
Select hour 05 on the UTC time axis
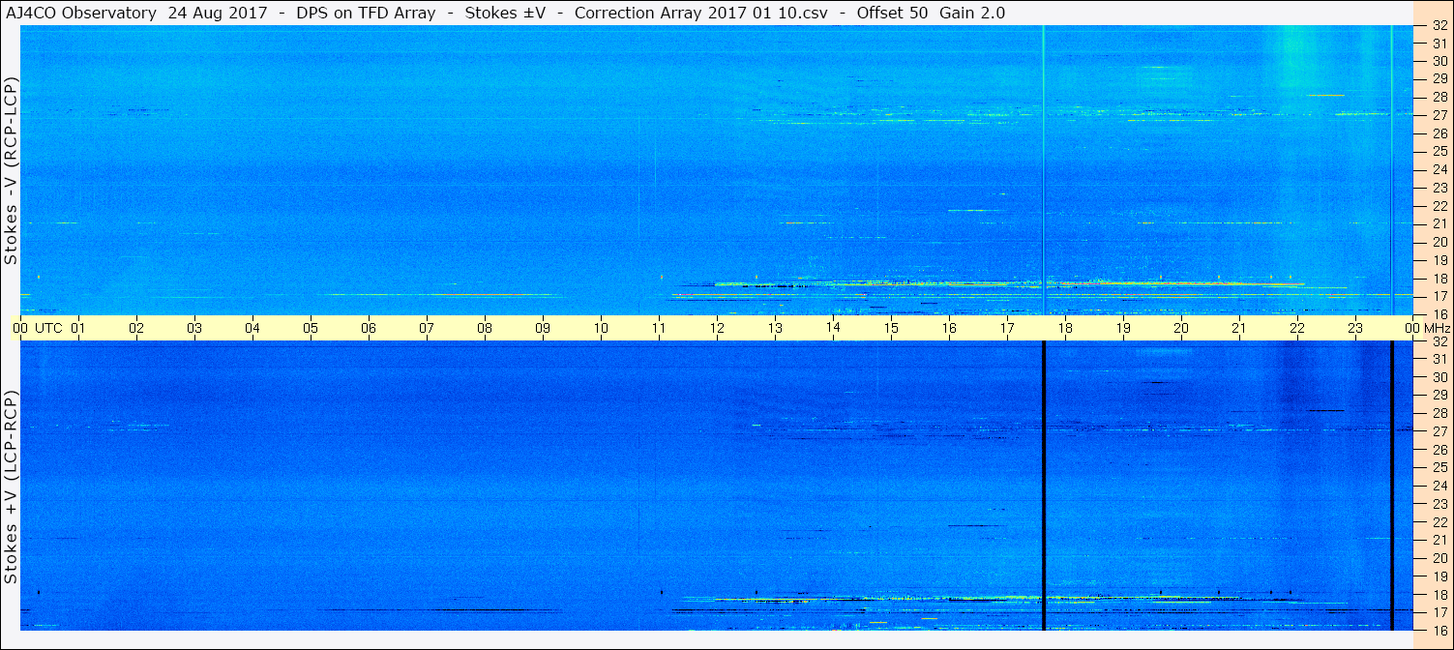click(311, 328)
